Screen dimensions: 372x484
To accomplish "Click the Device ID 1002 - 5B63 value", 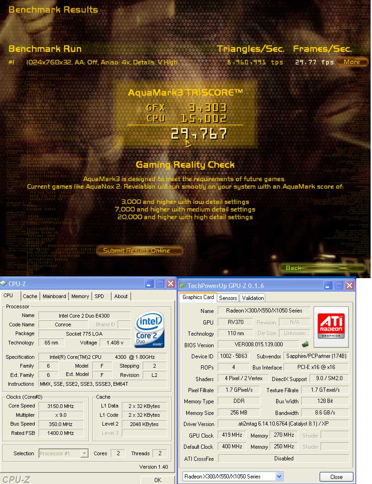I will pyautogui.click(x=233, y=356).
